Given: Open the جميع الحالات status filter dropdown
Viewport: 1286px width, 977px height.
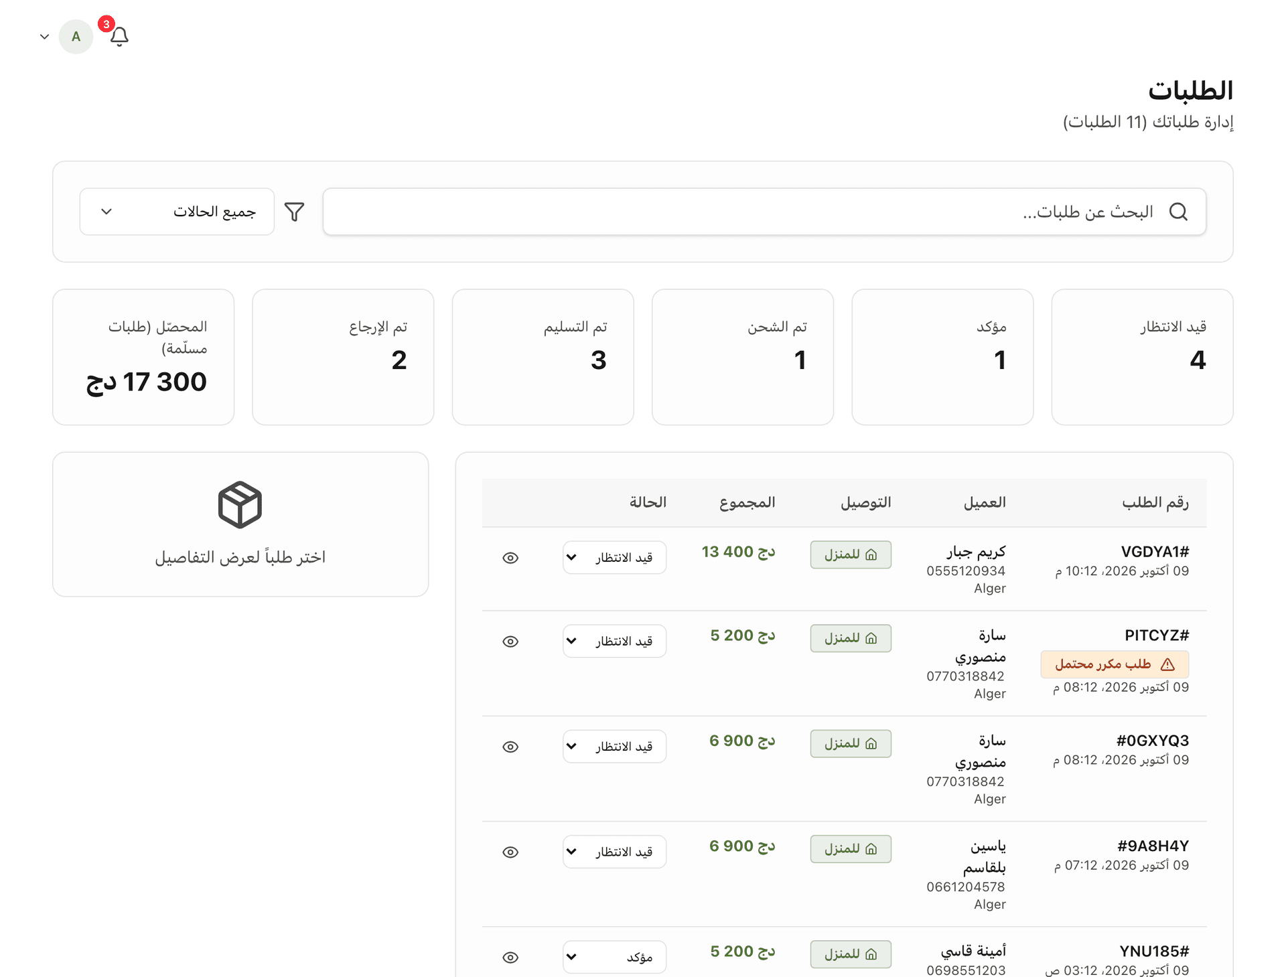Looking at the screenshot, I should pos(177,212).
